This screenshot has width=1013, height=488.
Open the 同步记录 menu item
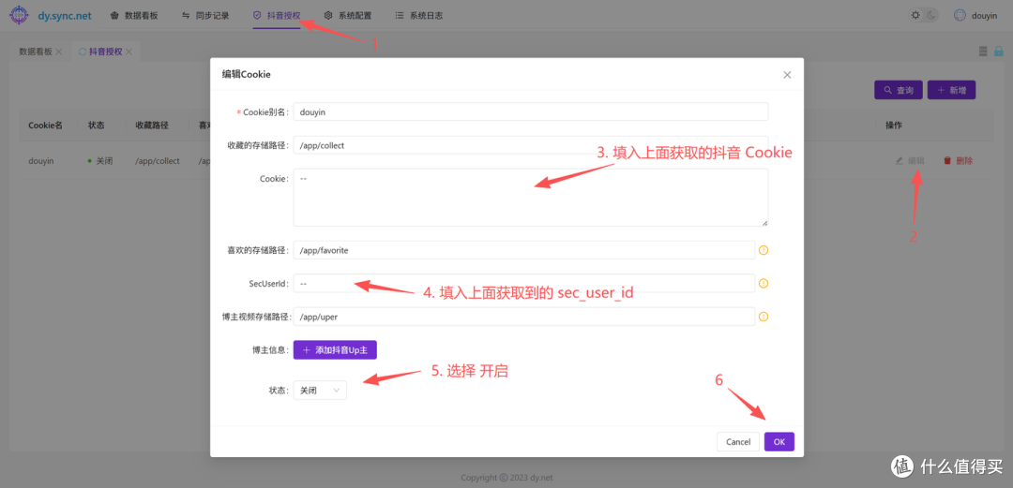pos(205,16)
